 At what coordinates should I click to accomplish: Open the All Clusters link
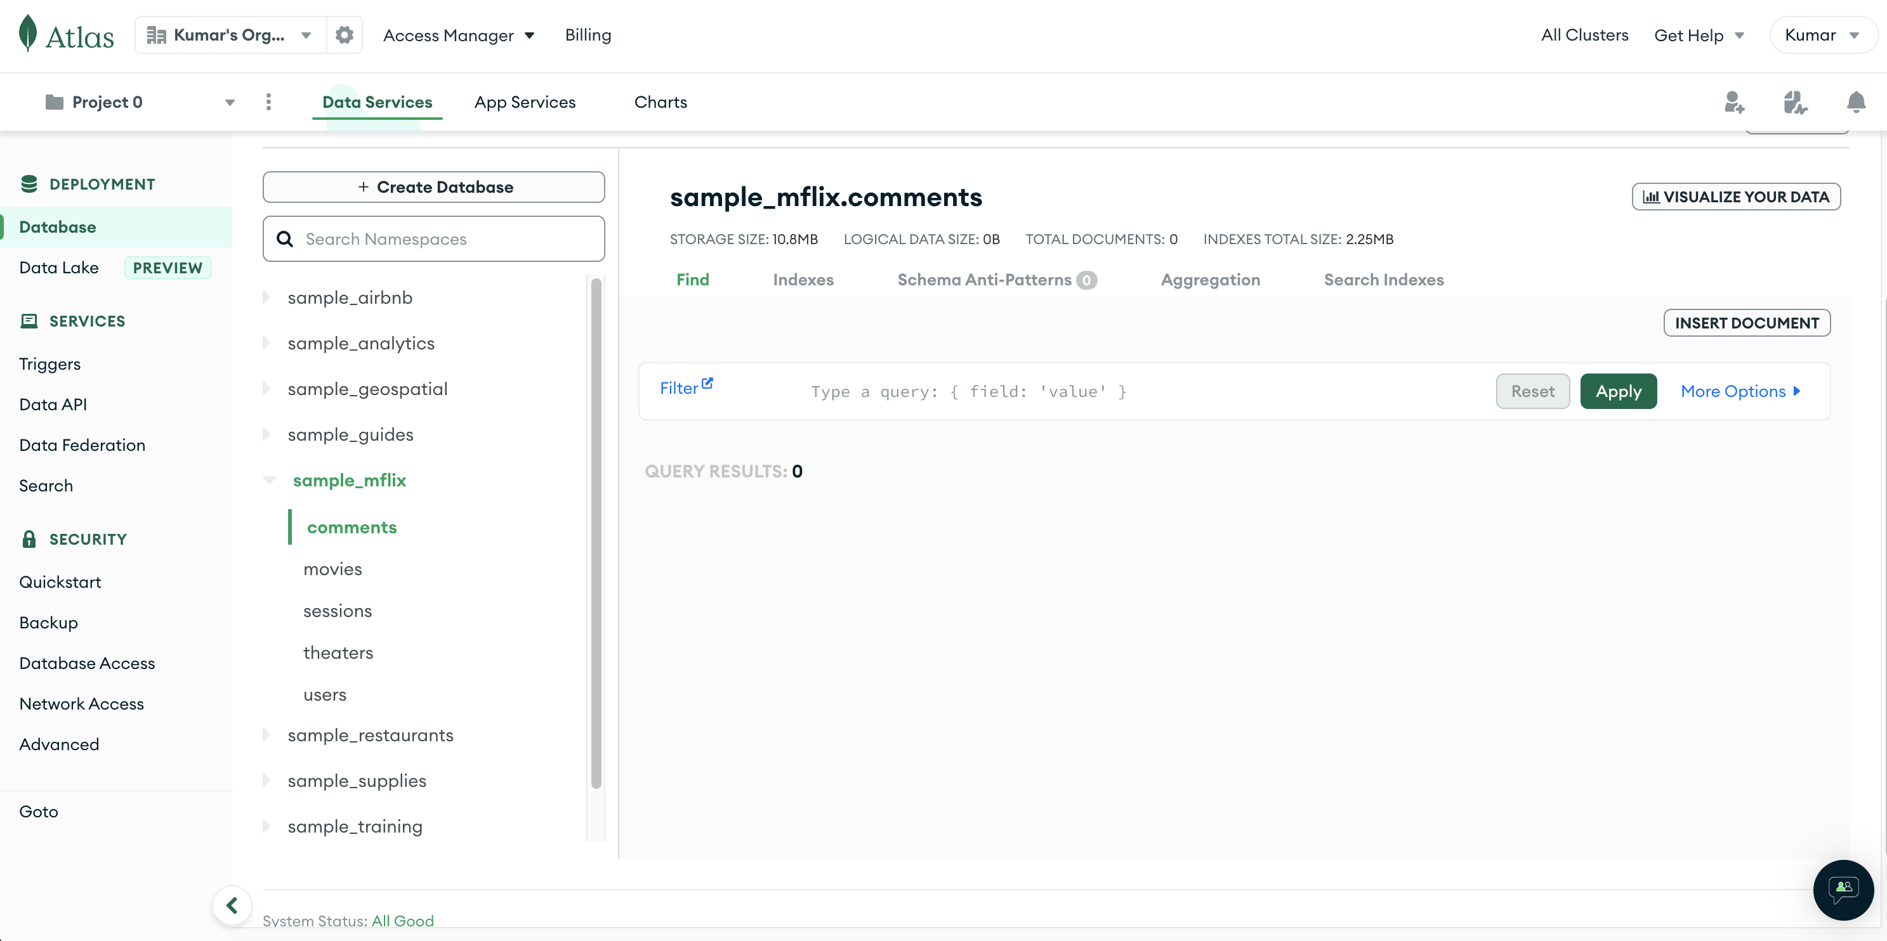pyautogui.click(x=1584, y=35)
